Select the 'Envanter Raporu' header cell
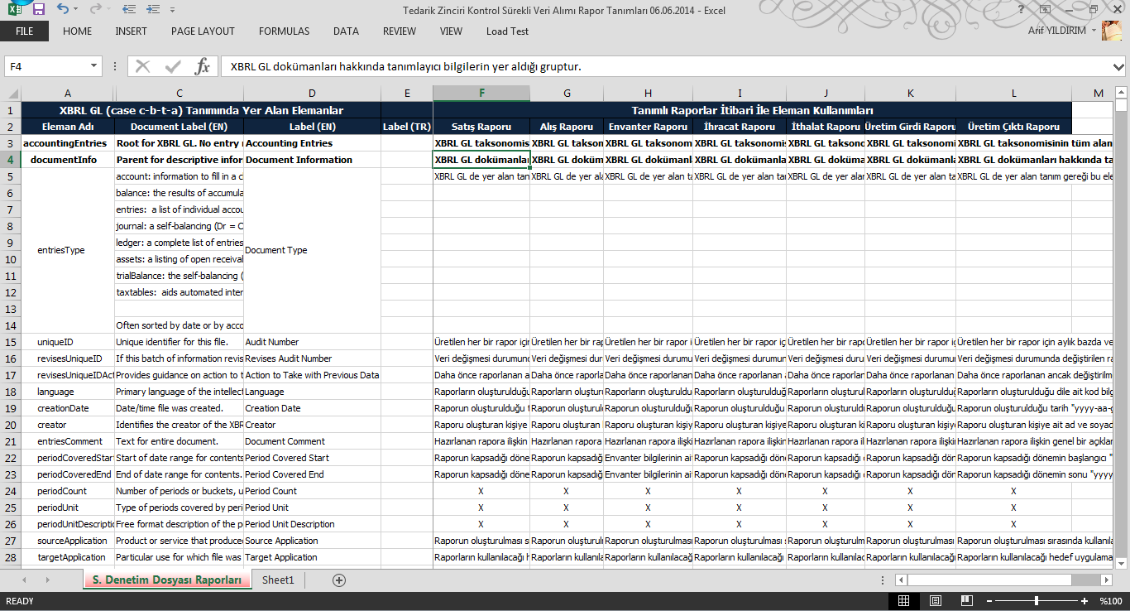The width and height of the screenshot is (1130, 611). coord(649,127)
